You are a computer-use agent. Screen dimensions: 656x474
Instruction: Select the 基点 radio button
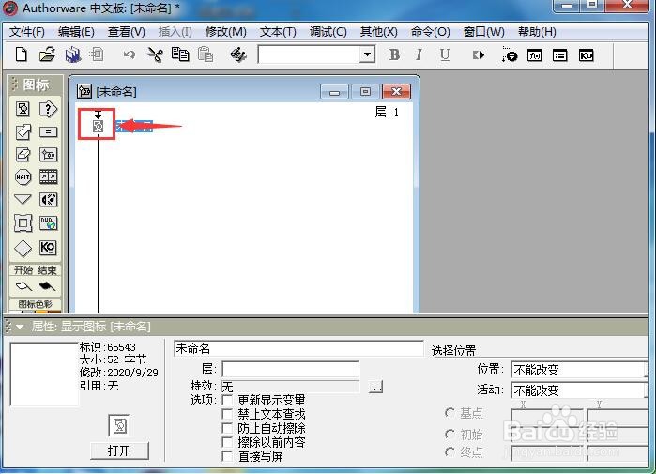(450, 413)
